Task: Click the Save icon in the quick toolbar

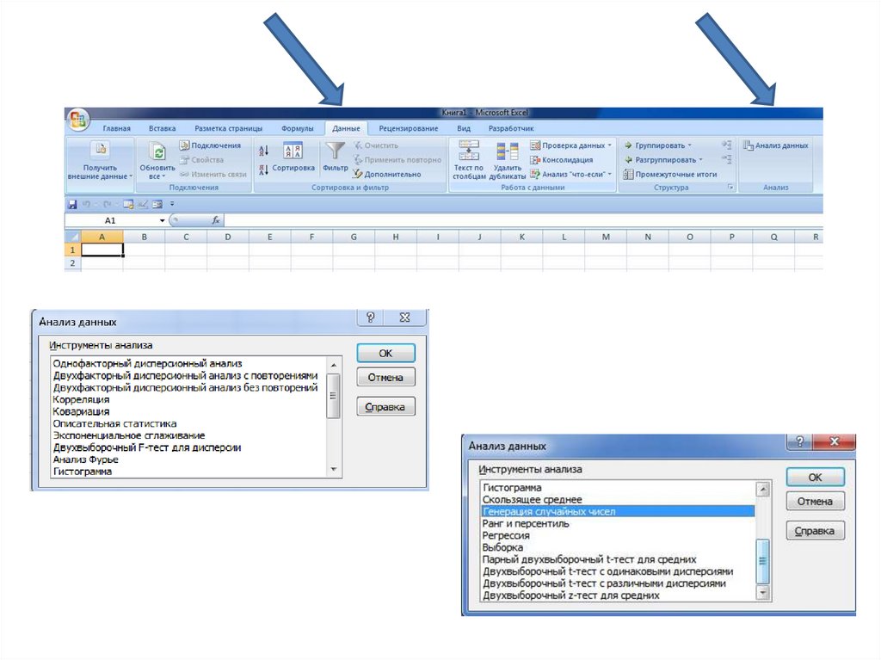Action: point(72,204)
